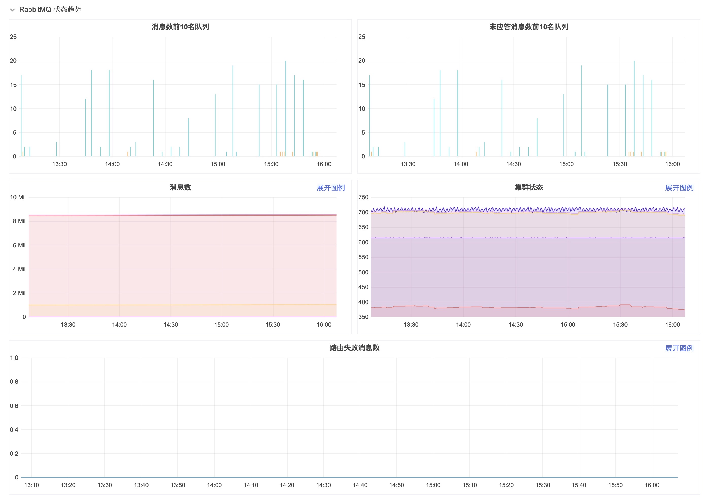Click the 8 Mil axis label in 消息数

click(19, 221)
